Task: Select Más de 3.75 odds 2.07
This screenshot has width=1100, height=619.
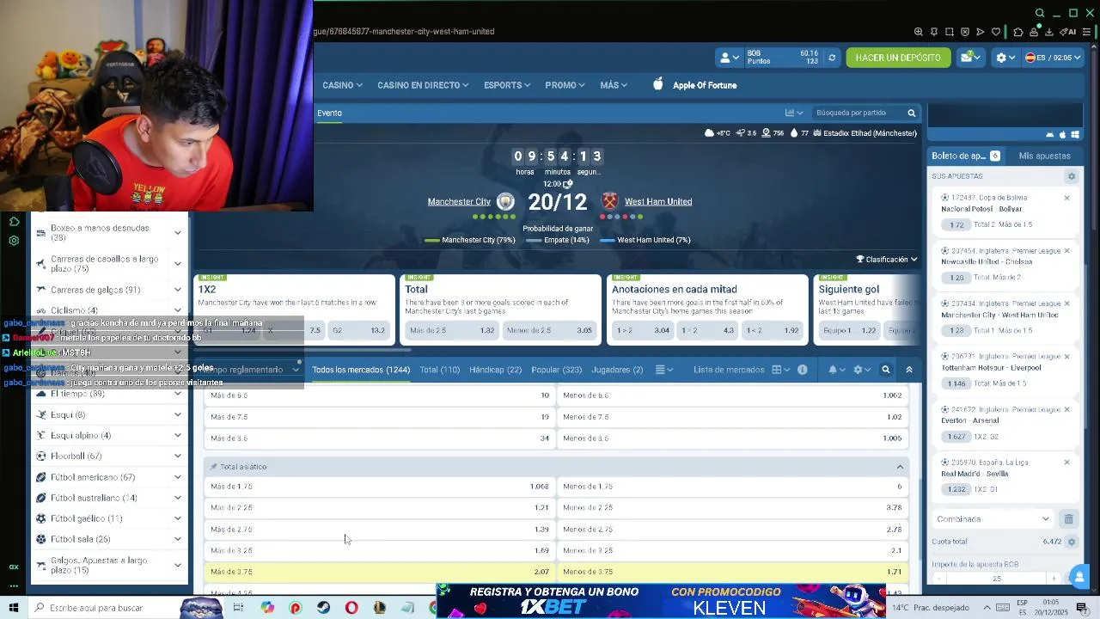Action: pos(380,572)
